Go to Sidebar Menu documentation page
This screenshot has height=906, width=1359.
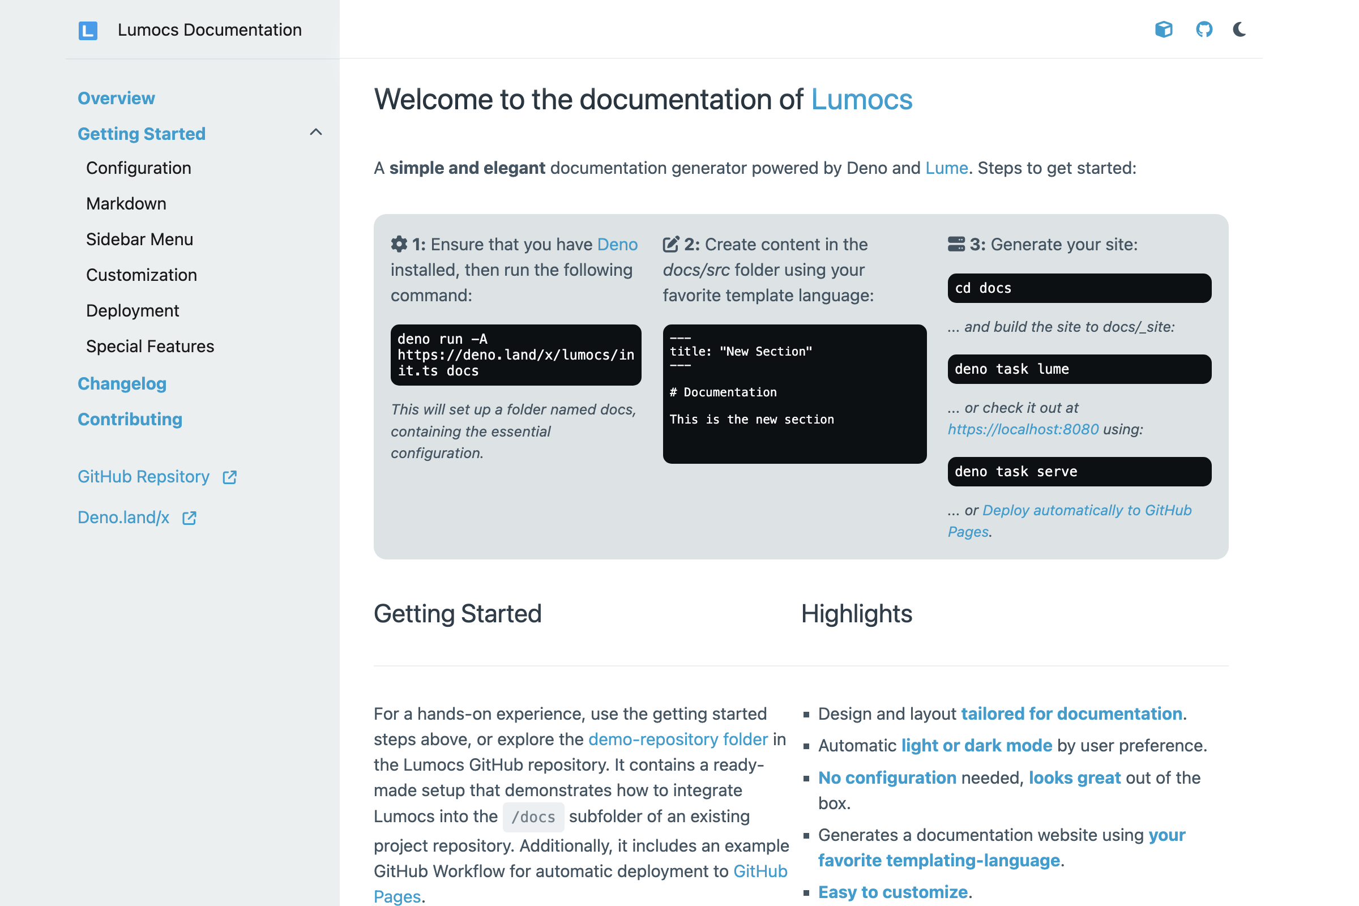coord(140,239)
